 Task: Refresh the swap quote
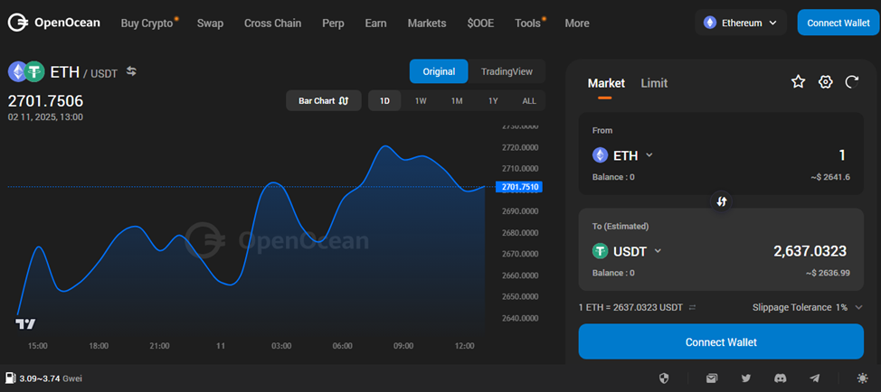(x=852, y=82)
